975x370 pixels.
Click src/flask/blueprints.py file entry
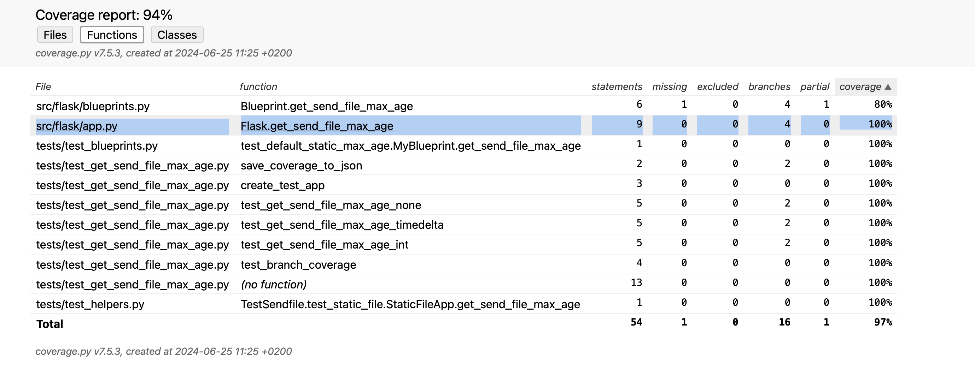93,106
